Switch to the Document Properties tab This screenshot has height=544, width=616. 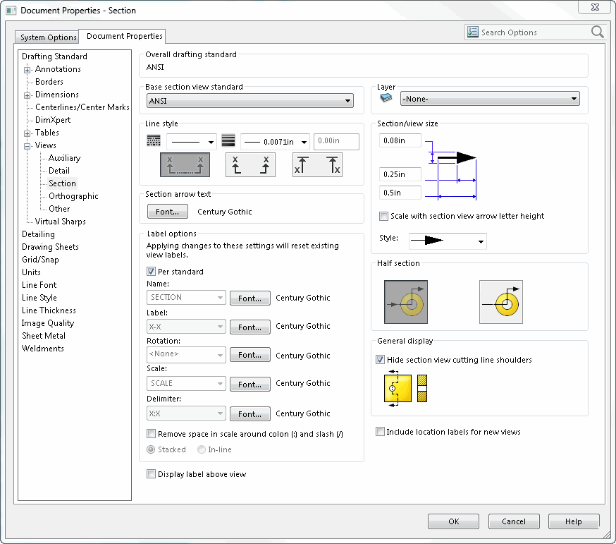point(124,36)
